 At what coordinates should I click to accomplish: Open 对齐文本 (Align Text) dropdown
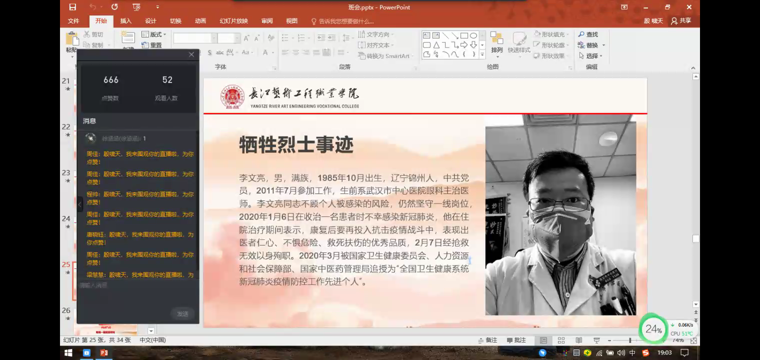[376, 45]
